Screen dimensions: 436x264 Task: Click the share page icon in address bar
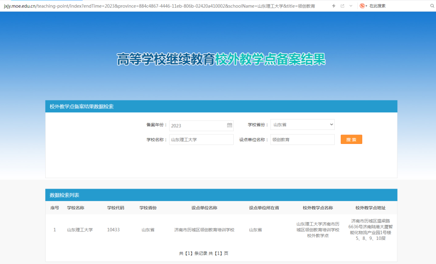342,6
